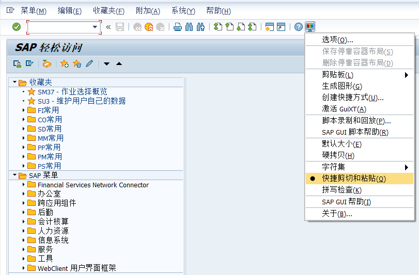This screenshot has width=419, height=275.
Task: Expand the CO常用 folder
Action: [24, 119]
